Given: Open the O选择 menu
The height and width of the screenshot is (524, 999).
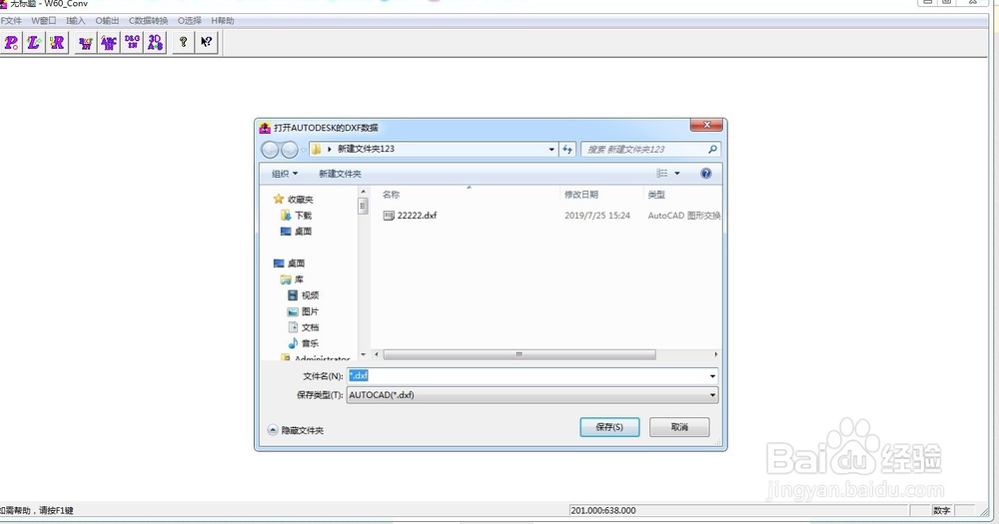Looking at the screenshot, I should tap(190, 20).
